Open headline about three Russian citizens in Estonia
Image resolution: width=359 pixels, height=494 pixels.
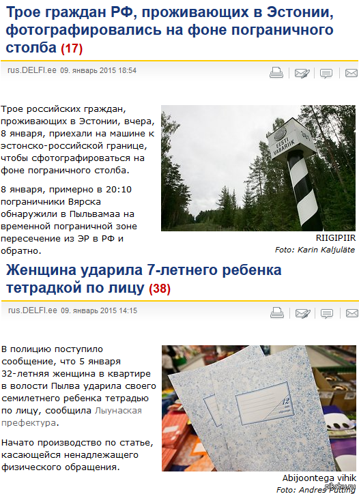169,30
